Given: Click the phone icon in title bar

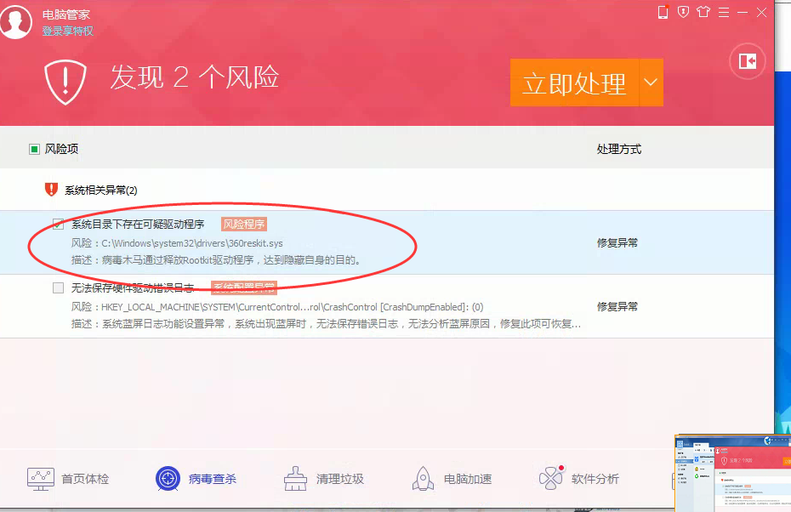Looking at the screenshot, I should tap(663, 12).
